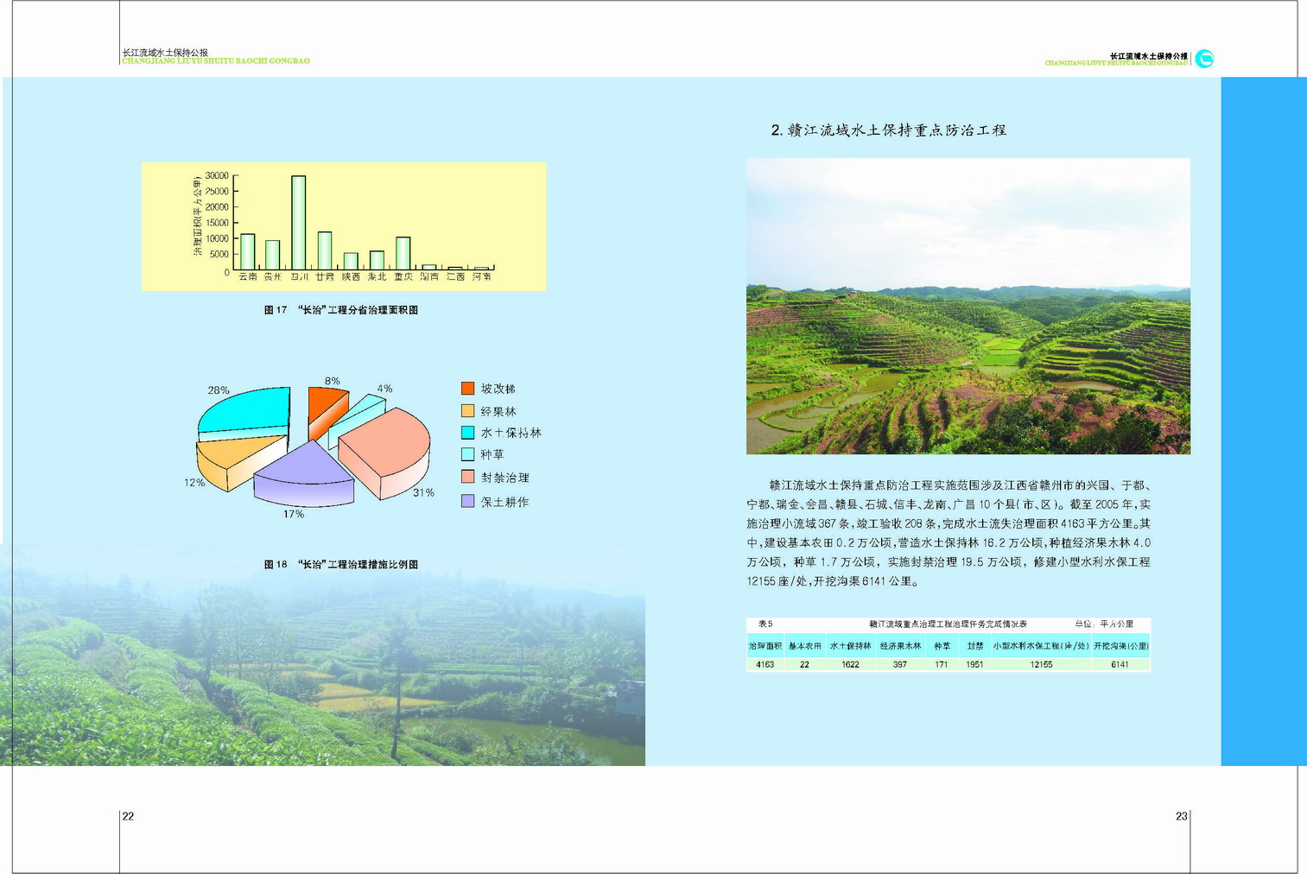Click the heading 赣江流域水土保持重点防治工程
The image size is (1307, 874).
click(x=888, y=130)
